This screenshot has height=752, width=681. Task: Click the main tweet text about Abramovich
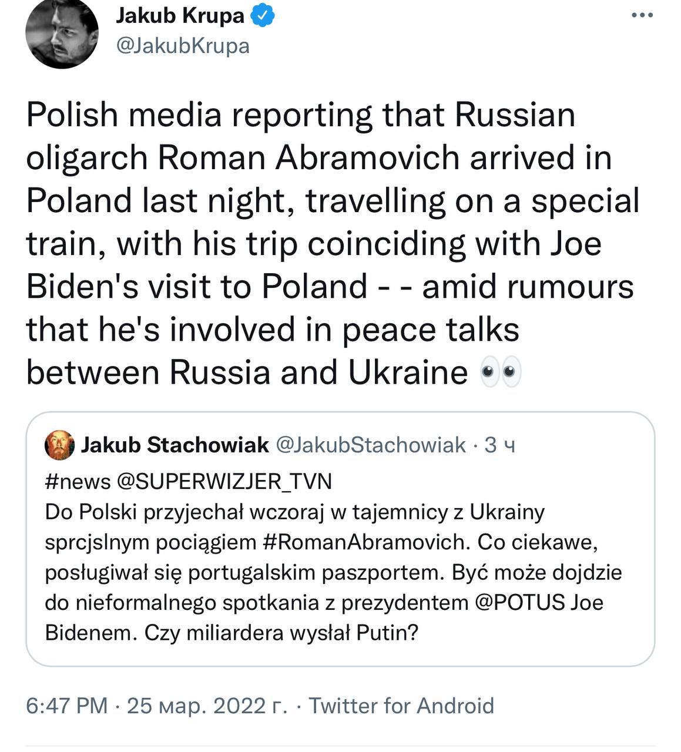[x=329, y=243]
